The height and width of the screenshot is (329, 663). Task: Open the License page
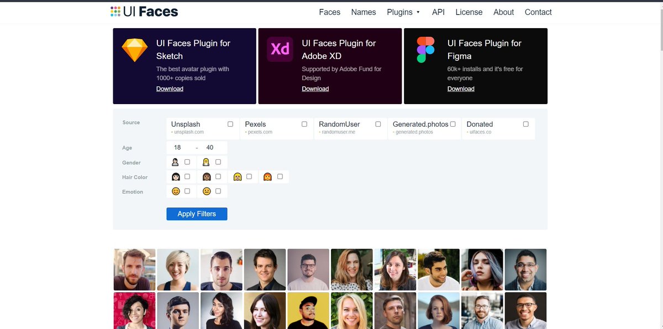coord(469,12)
